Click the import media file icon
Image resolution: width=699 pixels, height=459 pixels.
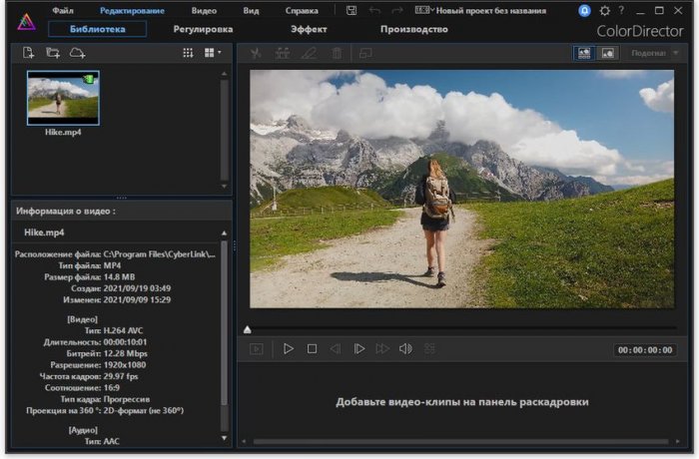[x=29, y=53]
